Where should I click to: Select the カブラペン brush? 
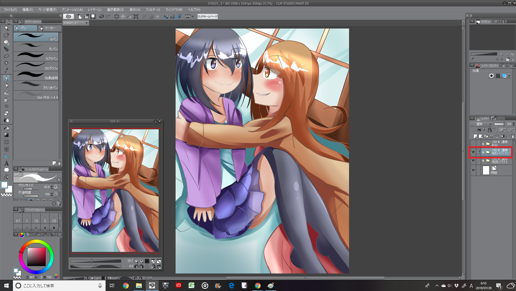pyautogui.click(x=36, y=57)
